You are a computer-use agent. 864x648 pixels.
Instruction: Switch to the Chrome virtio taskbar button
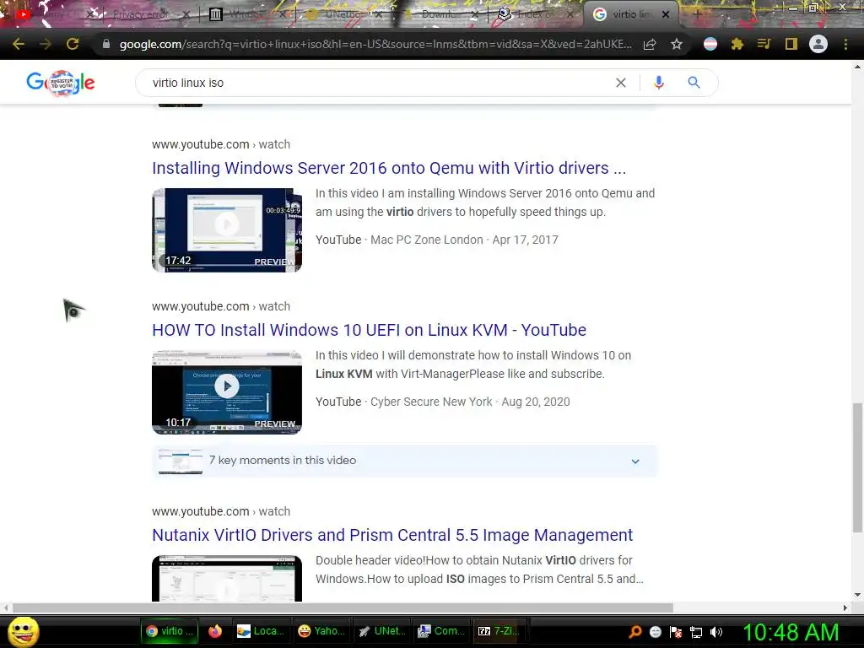pyautogui.click(x=169, y=631)
